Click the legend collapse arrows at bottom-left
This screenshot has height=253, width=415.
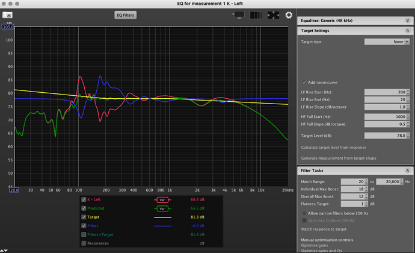coord(4,251)
